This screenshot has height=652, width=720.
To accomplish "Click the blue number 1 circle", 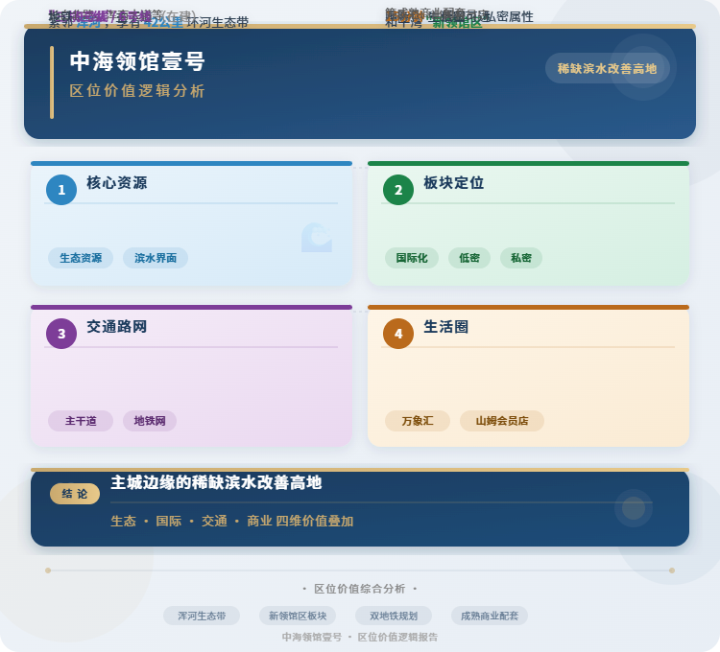I will point(61,190).
